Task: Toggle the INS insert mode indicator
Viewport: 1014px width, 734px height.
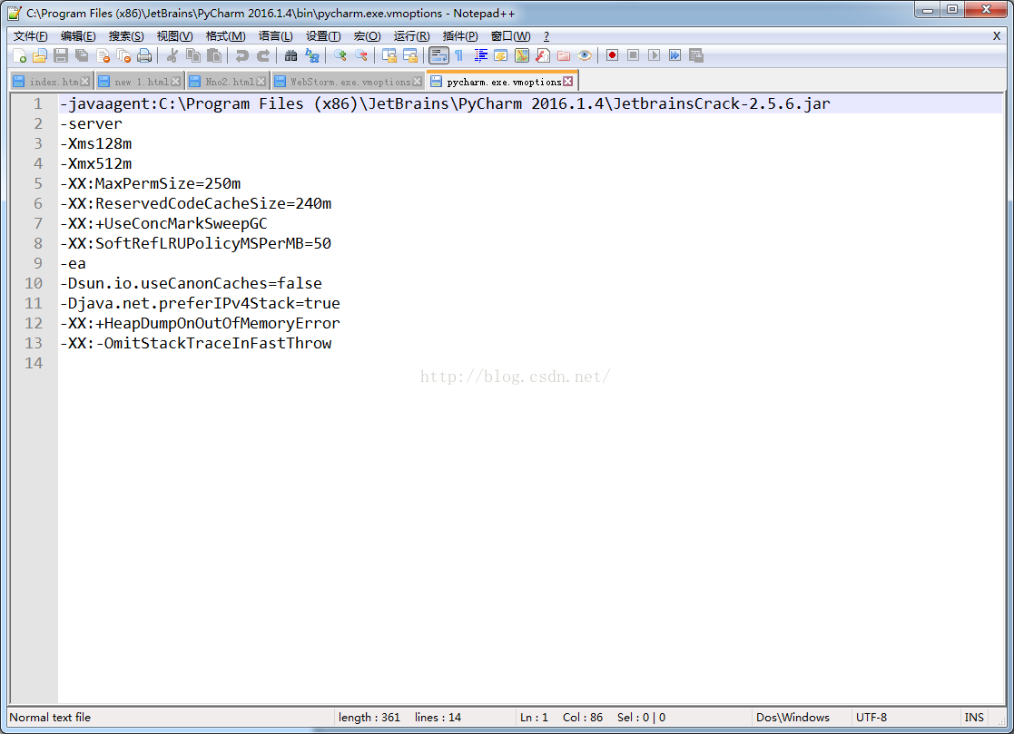Action: (x=974, y=717)
